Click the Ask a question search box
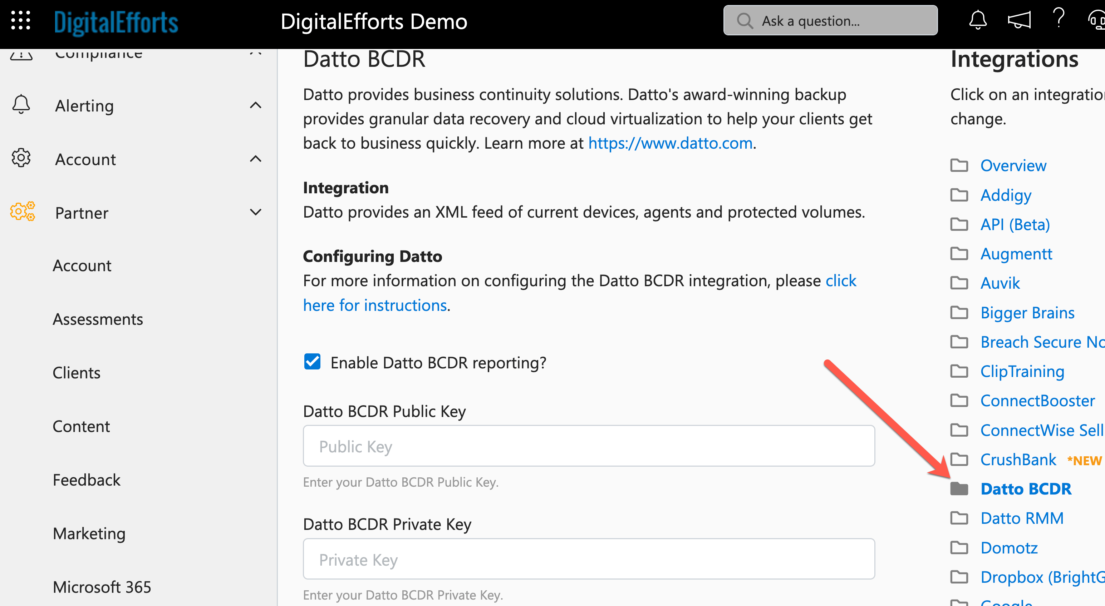Image resolution: width=1105 pixels, height=606 pixels. point(830,21)
